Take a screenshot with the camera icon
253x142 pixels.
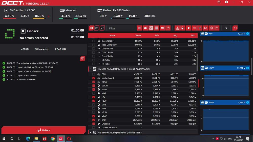point(226,2)
